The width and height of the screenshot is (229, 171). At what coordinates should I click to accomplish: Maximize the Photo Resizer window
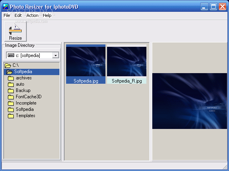[x=213, y=7]
